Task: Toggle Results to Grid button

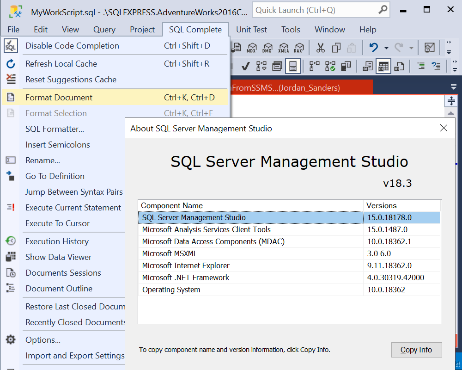Action: (383, 66)
